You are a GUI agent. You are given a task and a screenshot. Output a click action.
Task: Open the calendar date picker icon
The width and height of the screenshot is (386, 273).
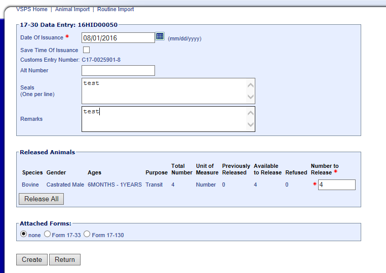tap(160, 36)
